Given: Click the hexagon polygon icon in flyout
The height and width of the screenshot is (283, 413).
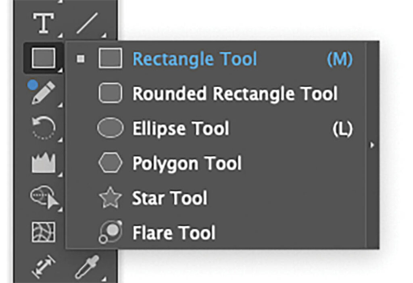Looking at the screenshot, I should pyautogui.click(x=111, y=163).
